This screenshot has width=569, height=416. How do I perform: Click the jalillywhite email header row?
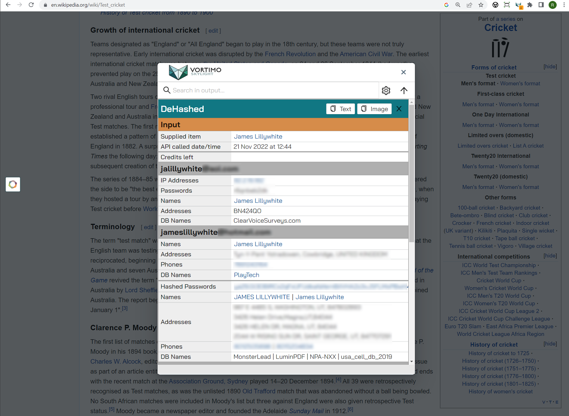click(283, 169)
